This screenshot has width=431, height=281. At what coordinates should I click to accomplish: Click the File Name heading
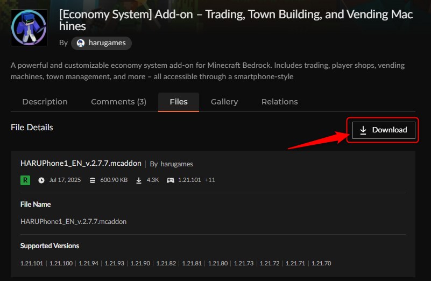tap(36, 204)
